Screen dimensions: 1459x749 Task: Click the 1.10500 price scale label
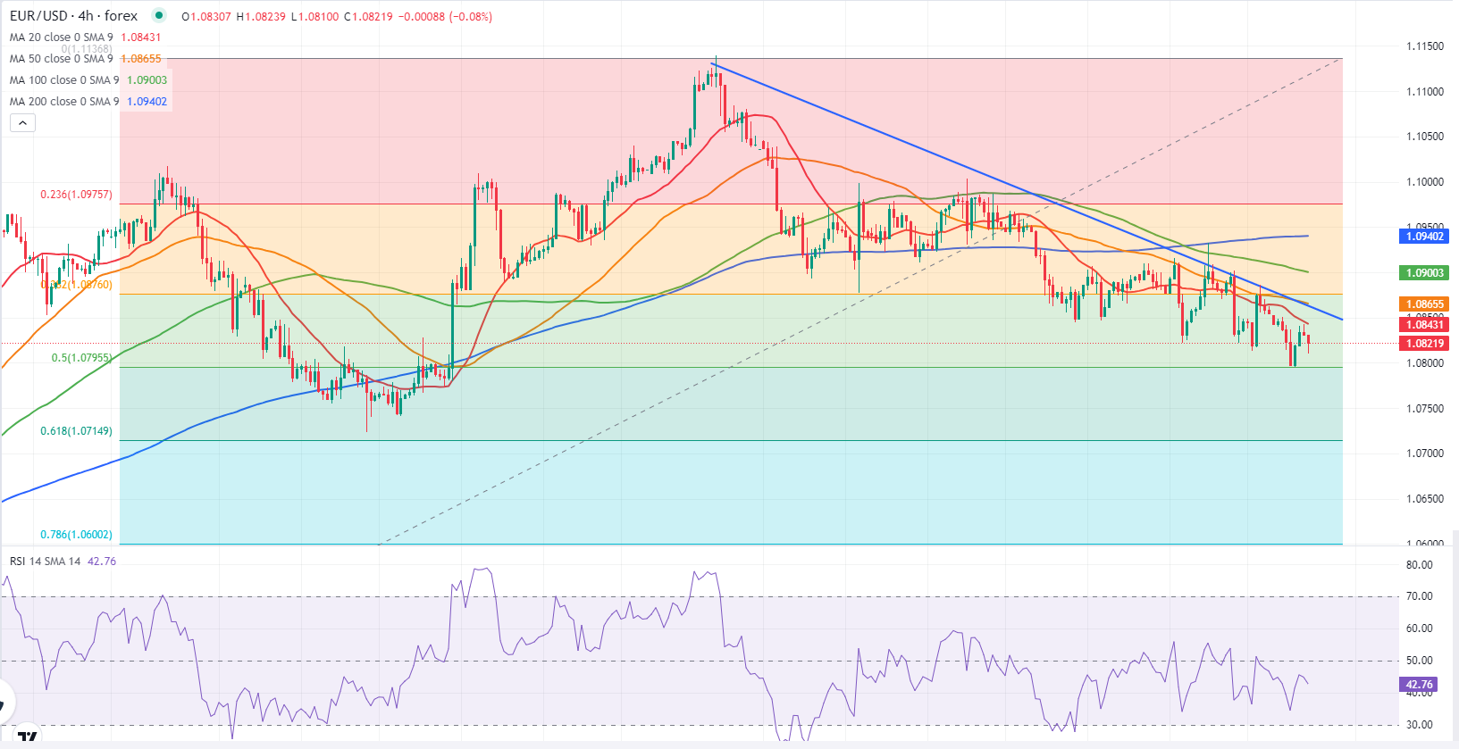click(1425, 137)
